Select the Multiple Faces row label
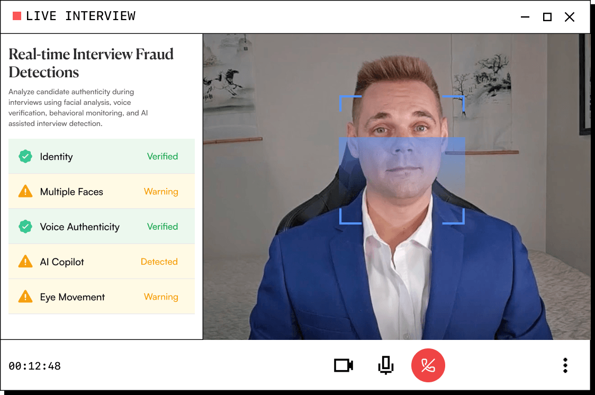The height and width of the screenshot is (395, 595). (71, 192)
